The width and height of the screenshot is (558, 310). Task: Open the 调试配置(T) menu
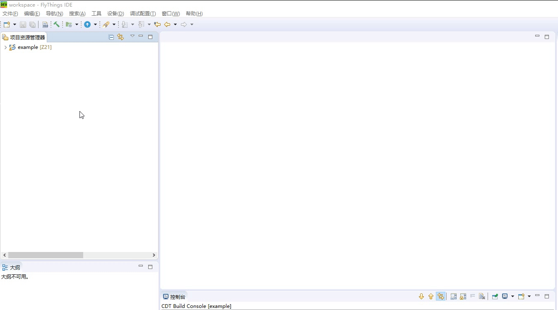click(143, 14)
